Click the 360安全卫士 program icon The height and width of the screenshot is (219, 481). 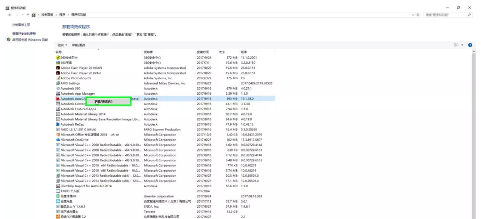[x=58, y=58]
